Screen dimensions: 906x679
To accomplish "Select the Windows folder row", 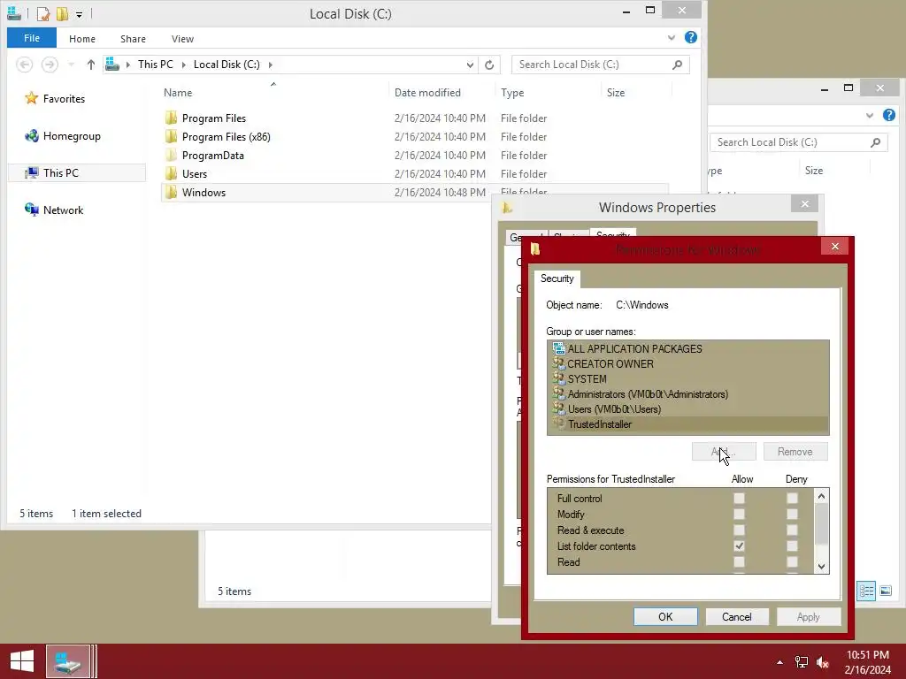I will pos(414,192).
